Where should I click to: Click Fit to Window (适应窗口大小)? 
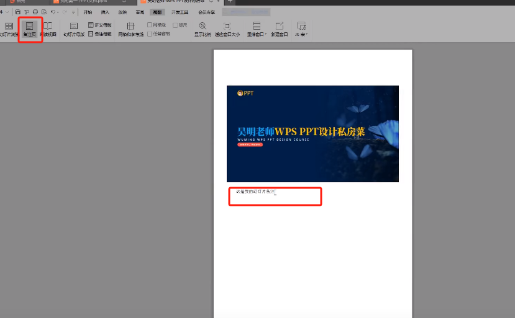coord(227,29)
